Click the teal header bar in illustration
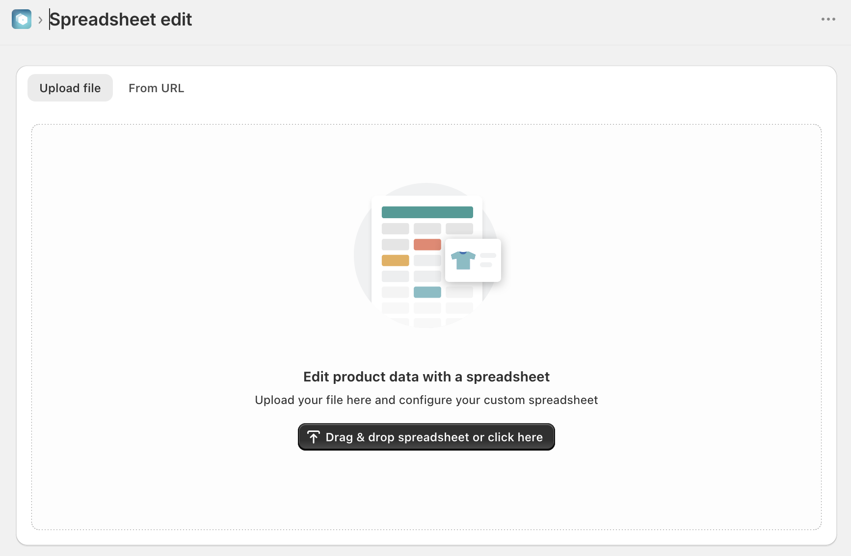Screen dimensions: 851x556 [x=427, y=212]
